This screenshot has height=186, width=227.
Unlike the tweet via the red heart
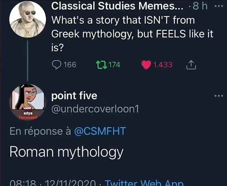pos(146,65)
